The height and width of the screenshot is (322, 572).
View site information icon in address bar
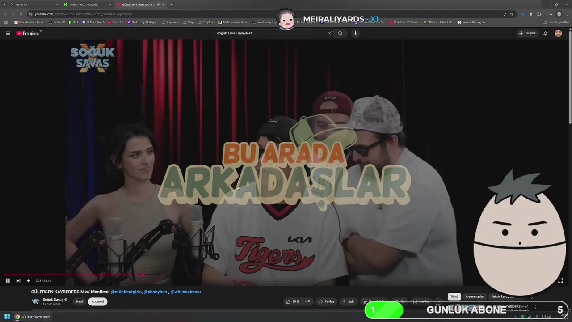(x=30, y=14)
